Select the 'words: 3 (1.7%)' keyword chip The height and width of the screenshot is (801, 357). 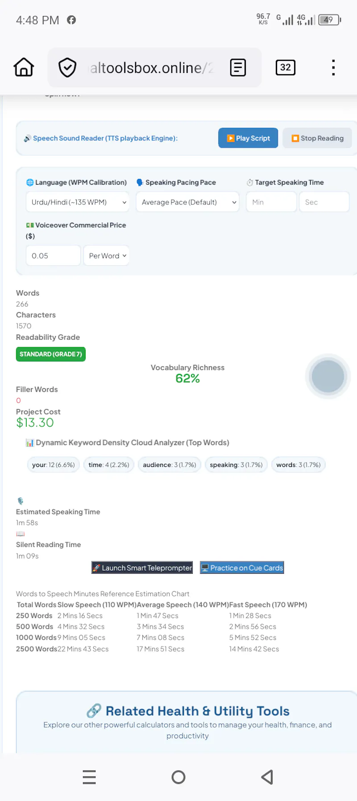[x=299, y=465]
